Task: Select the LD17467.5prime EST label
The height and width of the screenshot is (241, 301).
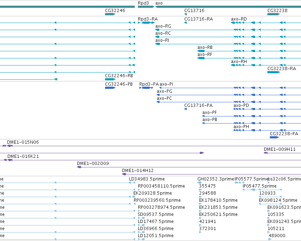Action: pos(156,222)
